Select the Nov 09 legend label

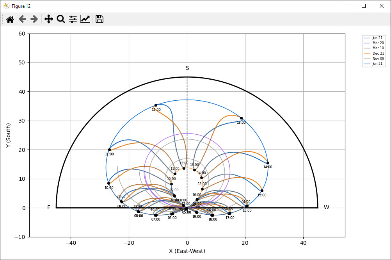[378, 59]
